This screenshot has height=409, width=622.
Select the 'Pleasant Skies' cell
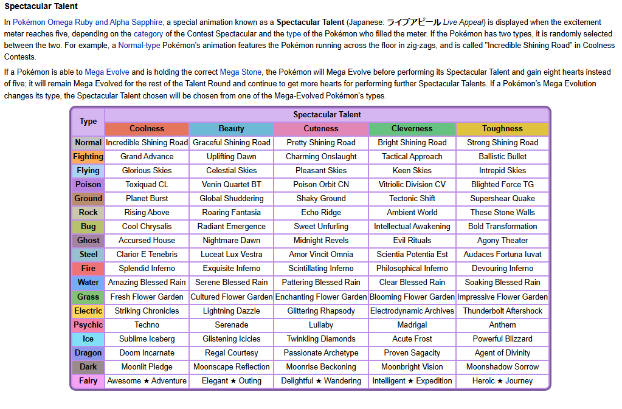click(x=321, y=170)
